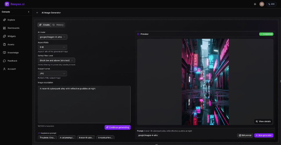This screenshot has width=281, height=145.
Task: Select inspiration prompt 'A neon-lit cybe...'
Action: point(86,138)
